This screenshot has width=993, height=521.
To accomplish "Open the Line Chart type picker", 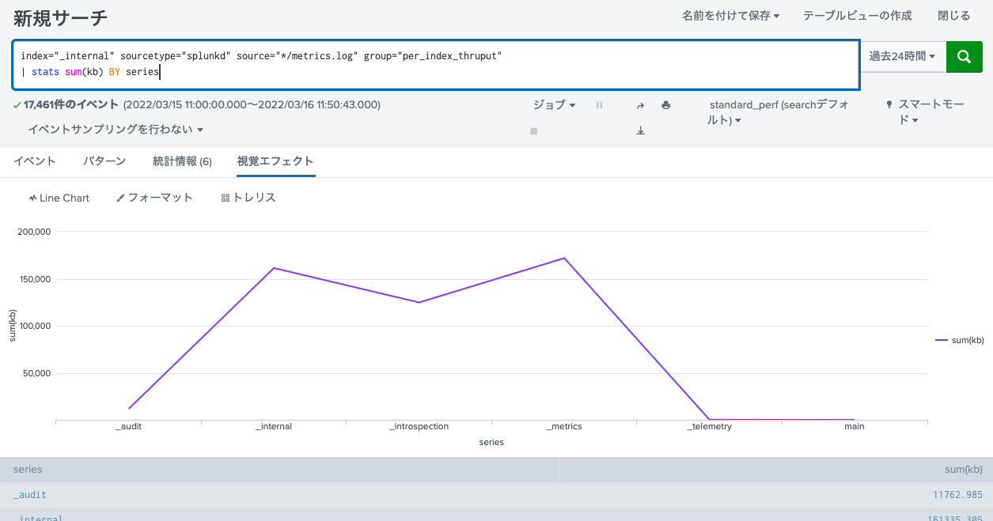I will click(59, 198).
